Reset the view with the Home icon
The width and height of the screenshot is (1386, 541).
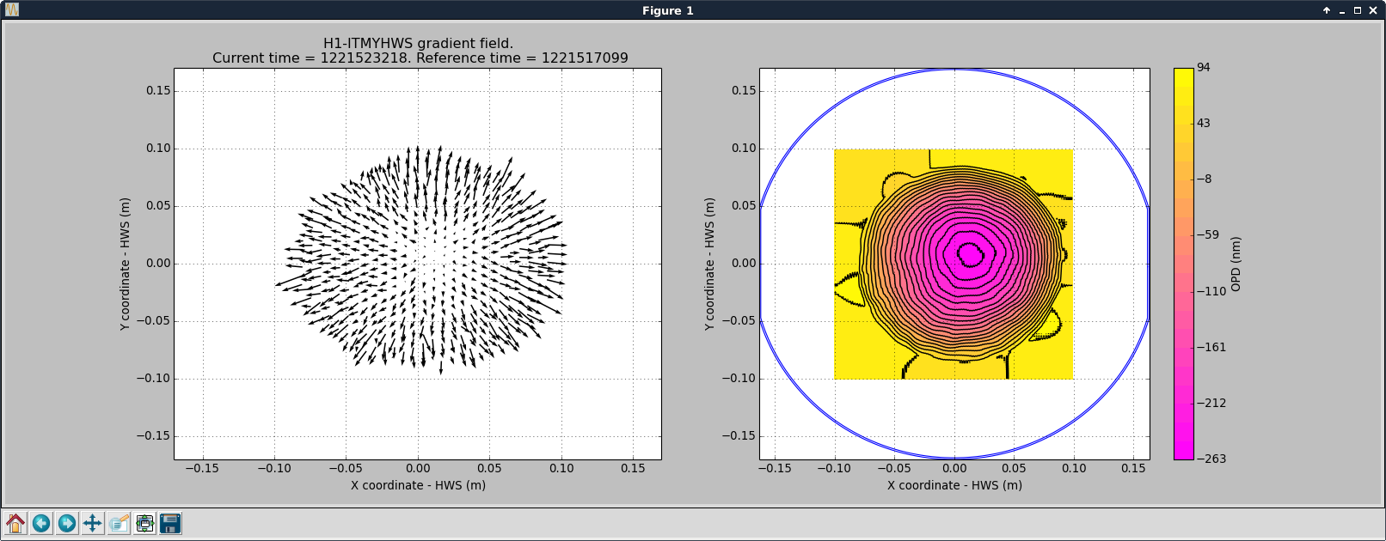[15, 523]
